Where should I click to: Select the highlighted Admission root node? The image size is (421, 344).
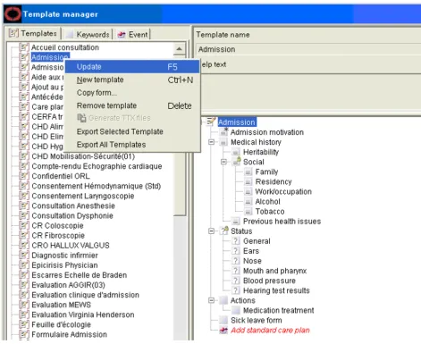pos(237,122)
